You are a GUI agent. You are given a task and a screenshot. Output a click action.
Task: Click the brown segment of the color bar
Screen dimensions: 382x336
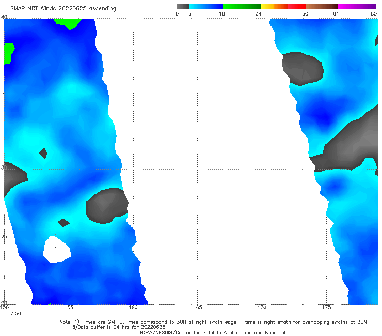[x=322, y=6]
